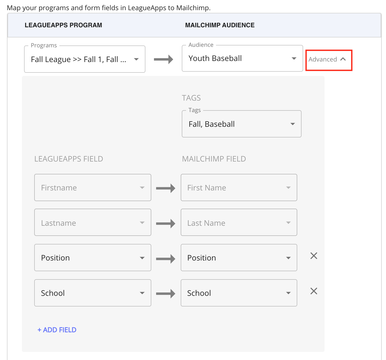Click the + ADD FIELD link
The height and width of the screenshot is (360, 386).
(x=56, y=330)
